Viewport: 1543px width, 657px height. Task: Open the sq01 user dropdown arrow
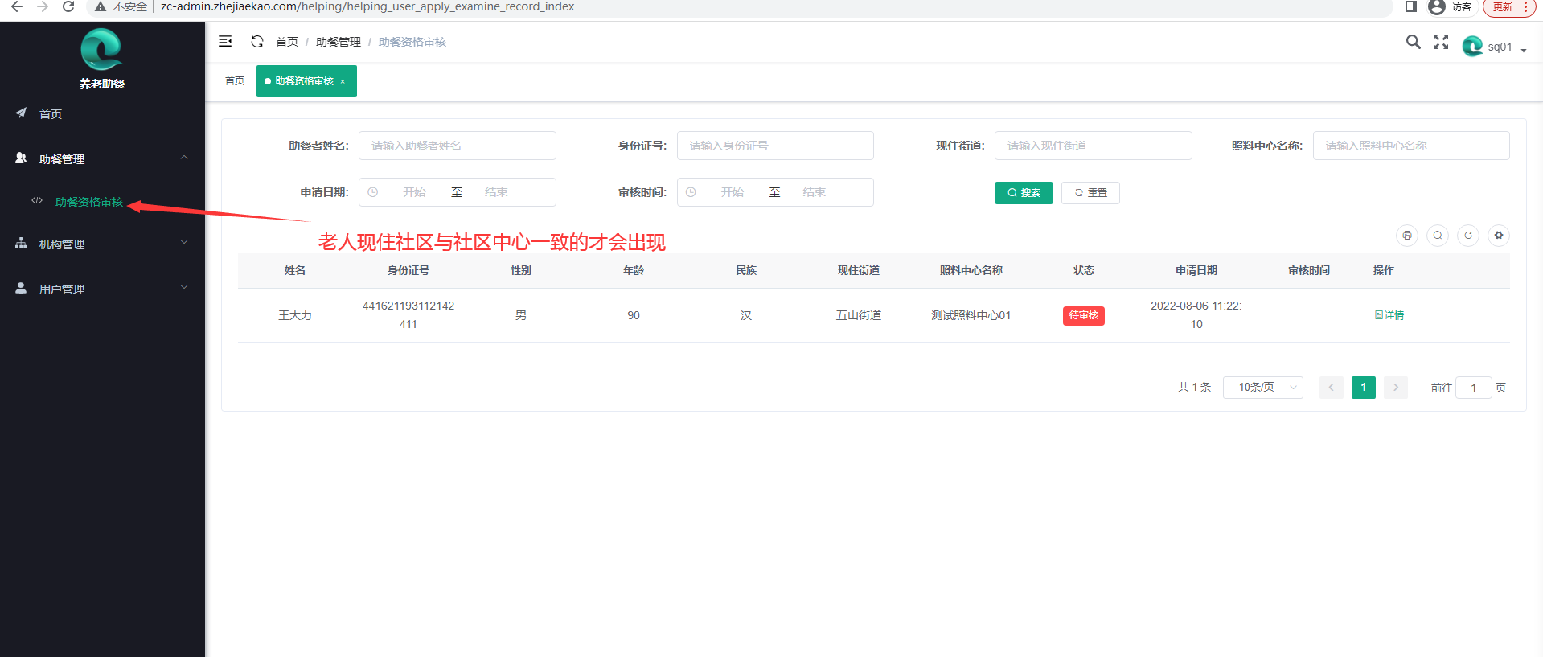pyautogui.click(x=1524, y=50)
